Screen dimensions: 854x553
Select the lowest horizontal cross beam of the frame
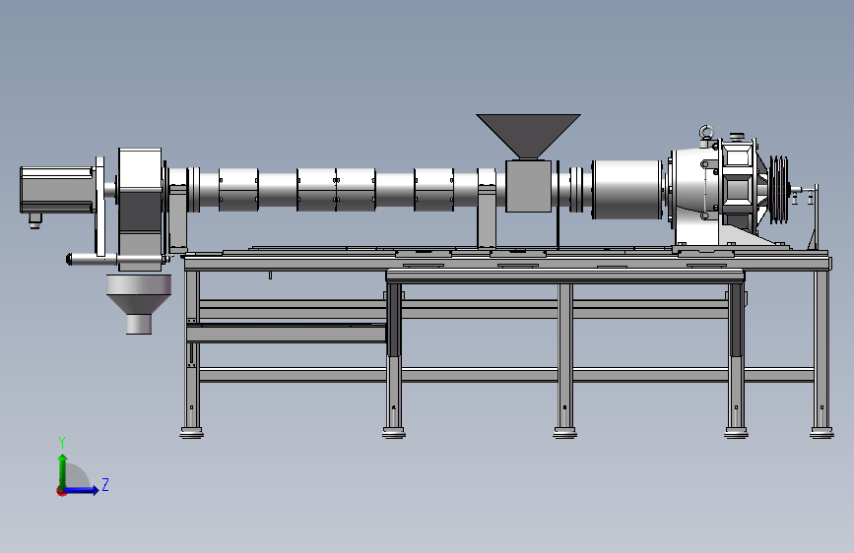point(506,375)
